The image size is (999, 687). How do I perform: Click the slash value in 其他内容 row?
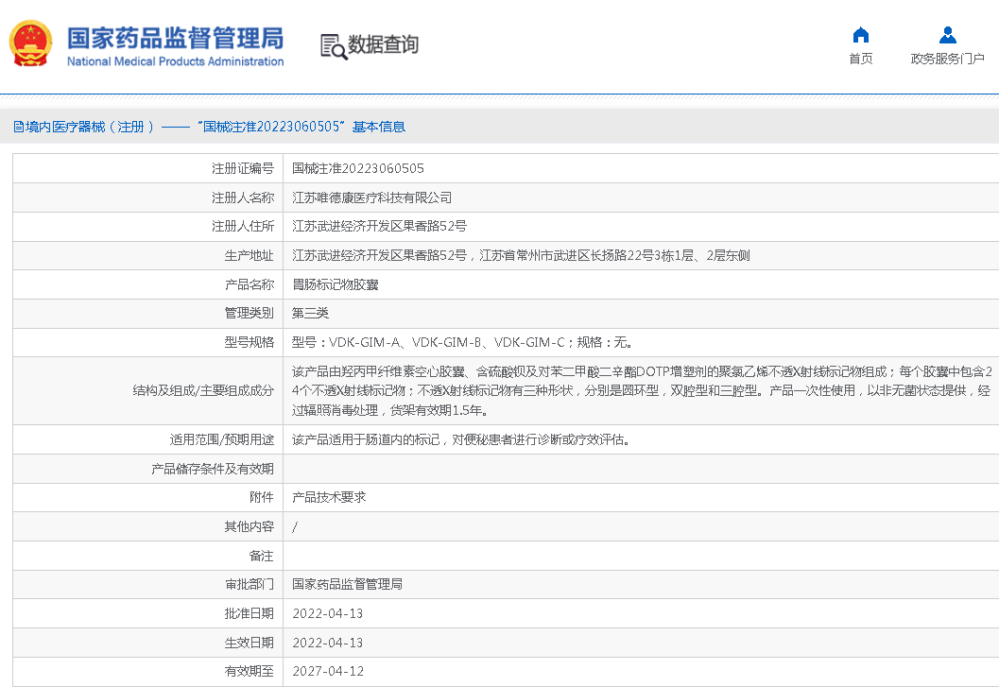click(294, 527)
